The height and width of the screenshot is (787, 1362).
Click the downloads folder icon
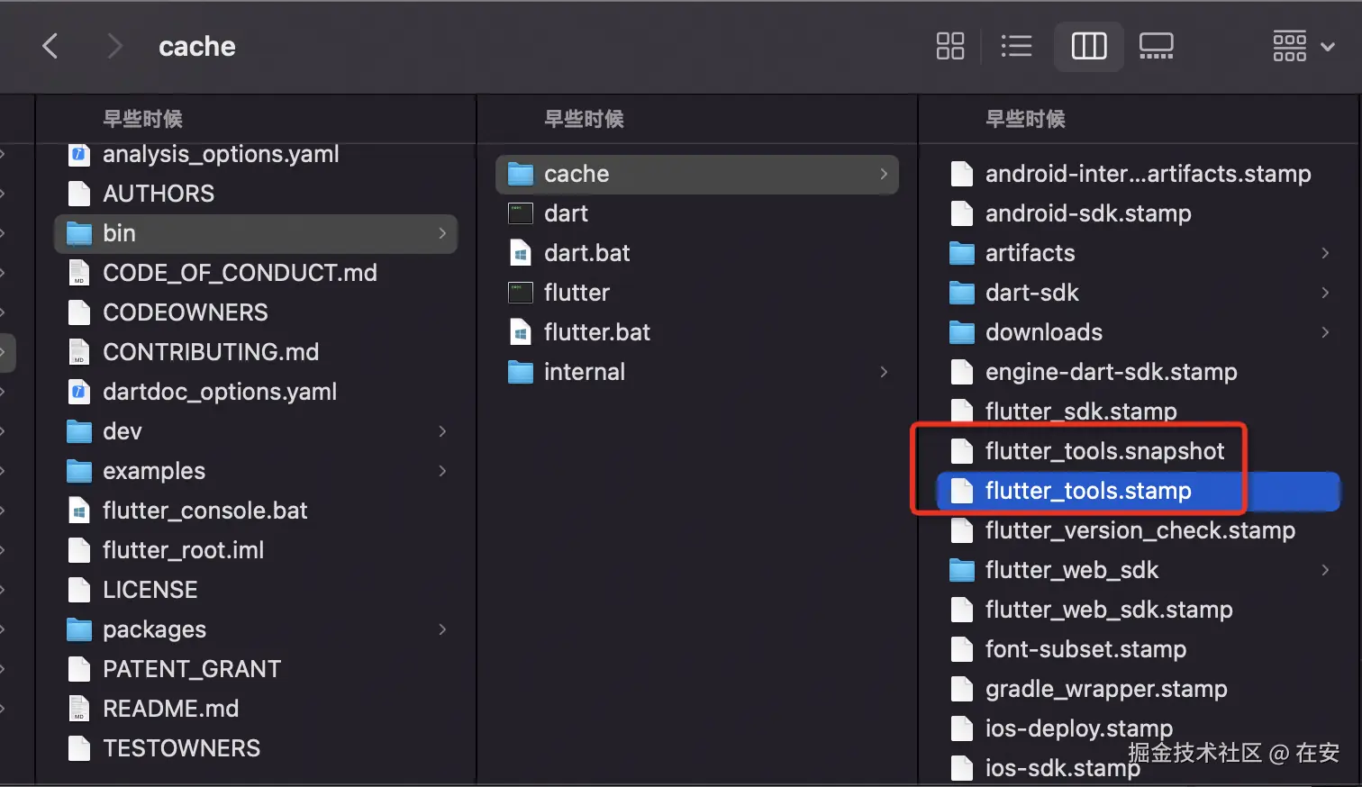click(x=962, y=332)
